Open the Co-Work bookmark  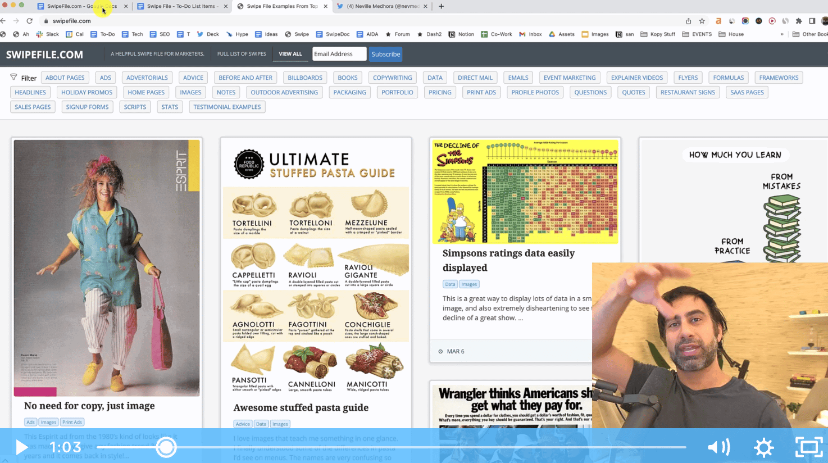tap(497, 34)
